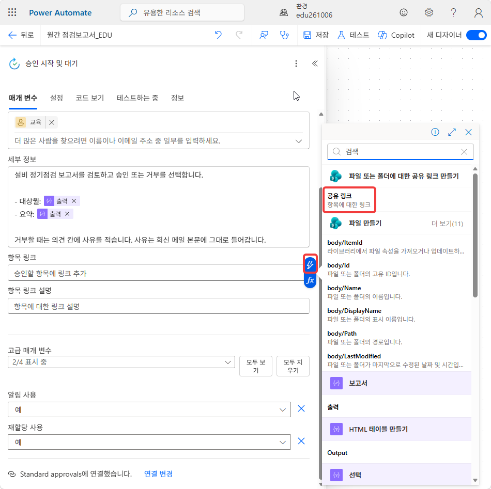491x489 pixels.
Task: Toggle the 새 디자이너 switch
Action: point(477,35)
